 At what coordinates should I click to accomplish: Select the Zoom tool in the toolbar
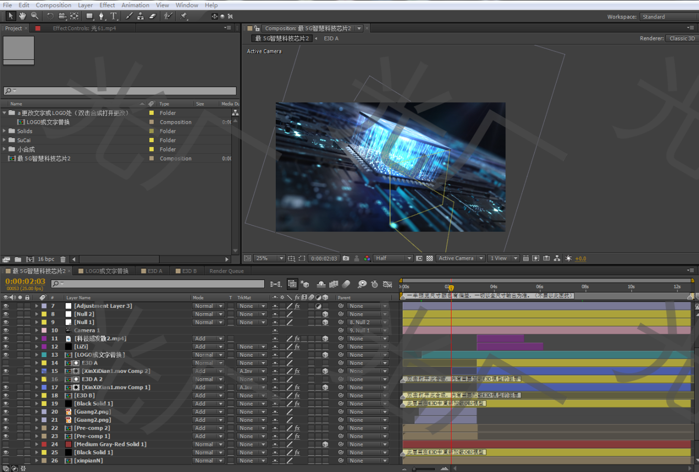point(35,16)
